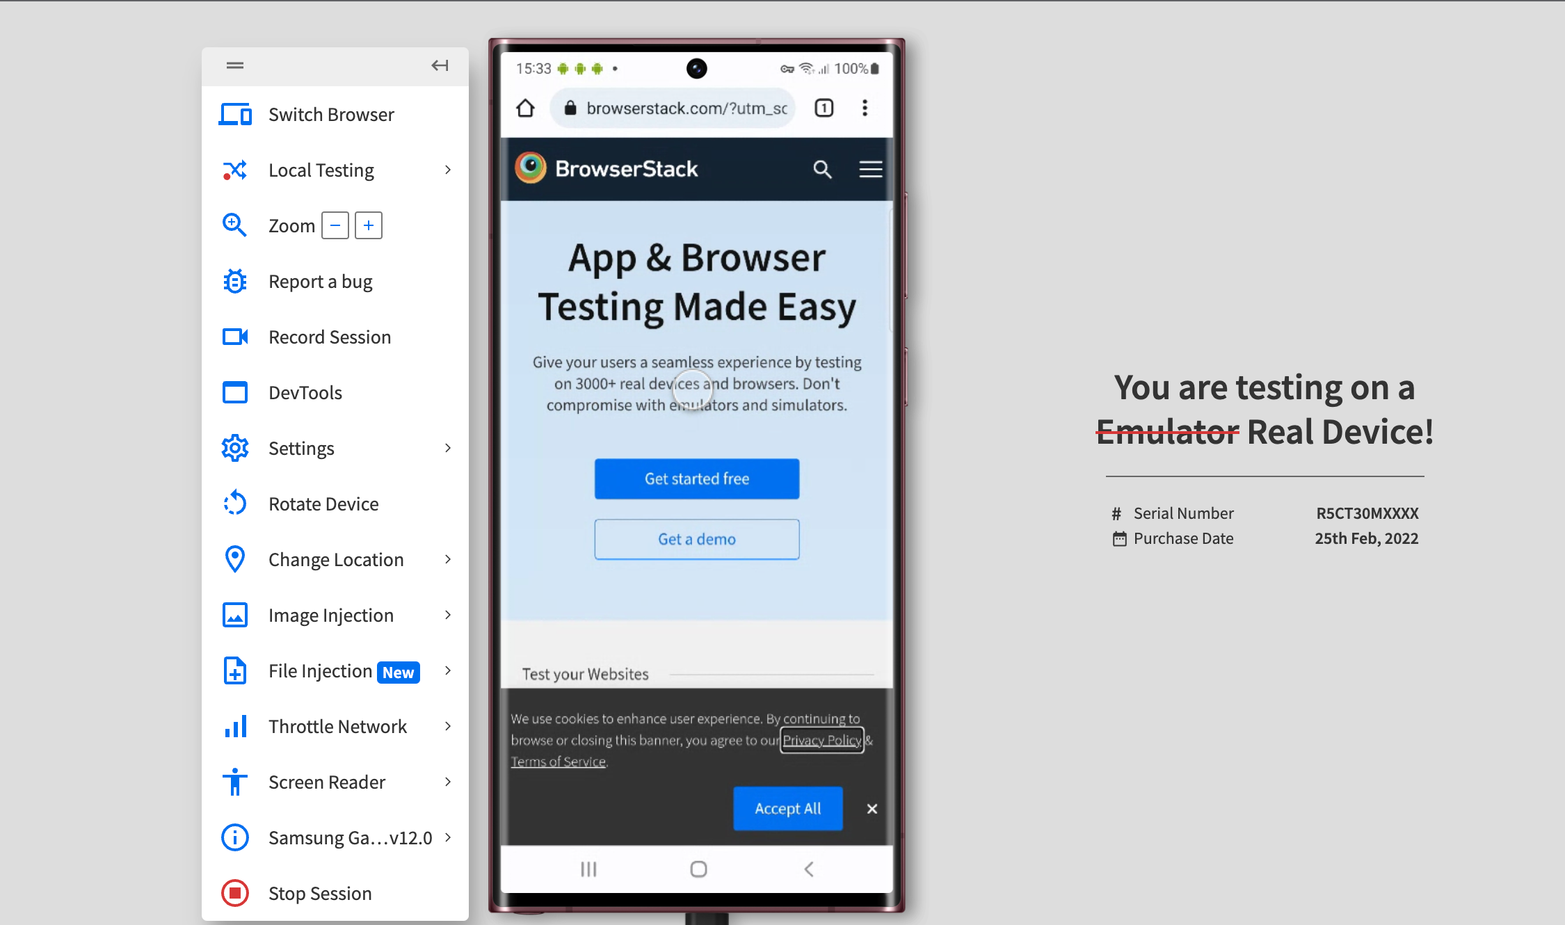
Task: Click the Screen Reader icon
Action: [x=234, y=782]
